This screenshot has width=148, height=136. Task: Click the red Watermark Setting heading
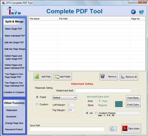82,84
